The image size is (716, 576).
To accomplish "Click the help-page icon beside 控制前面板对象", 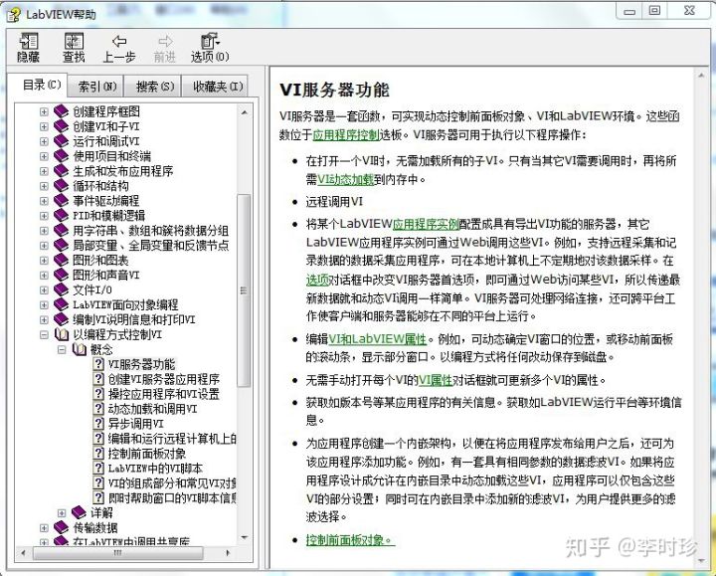I will (98, 453).
